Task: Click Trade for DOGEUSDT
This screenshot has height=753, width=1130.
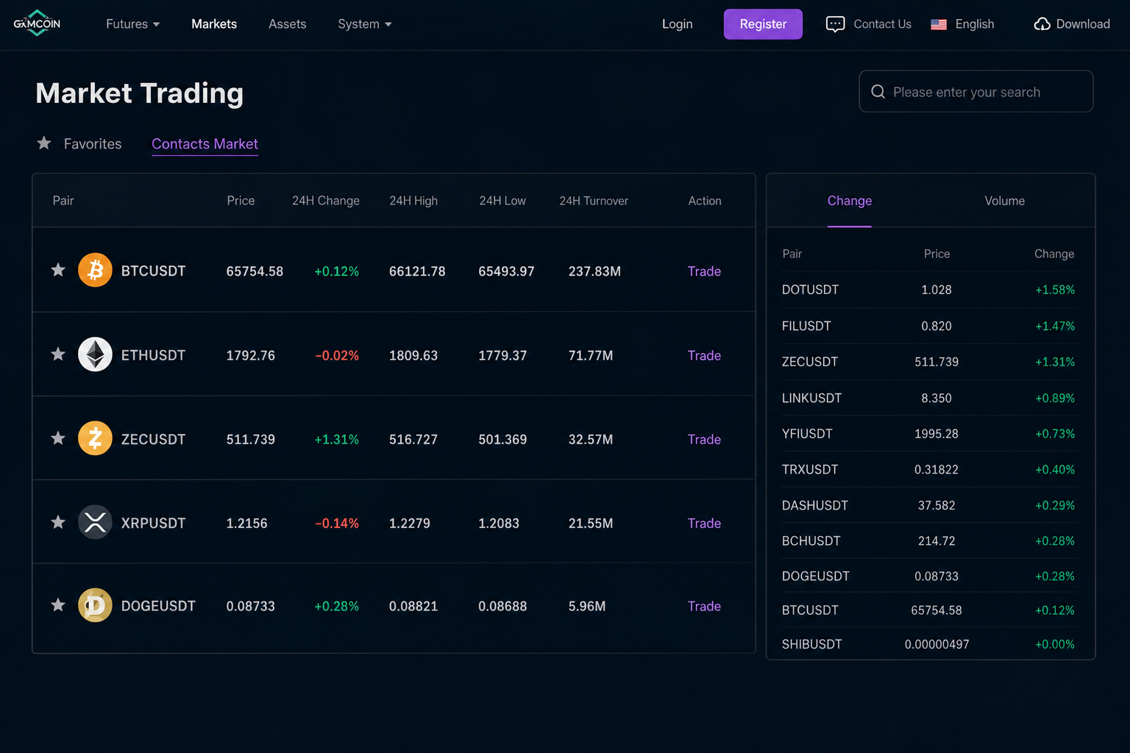Action: pyautogui.click(x=704, y=606)
